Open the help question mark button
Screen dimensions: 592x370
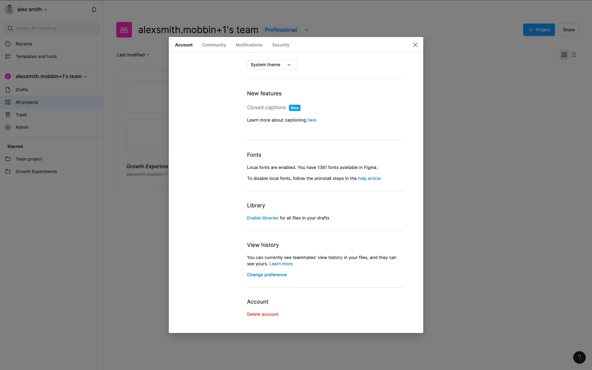[x=579, y=357]
